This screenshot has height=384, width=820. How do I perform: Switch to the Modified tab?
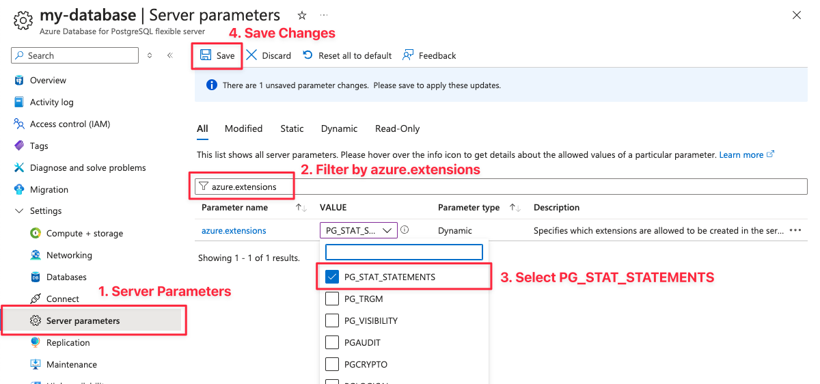(243, 128)
